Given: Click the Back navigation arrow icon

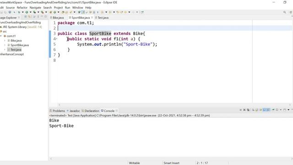Looking at the screenshot, I should tap(125, 12).
